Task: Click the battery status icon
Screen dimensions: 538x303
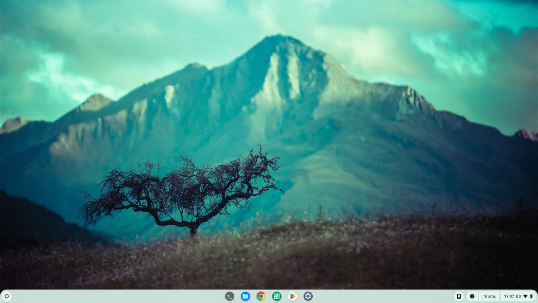Action: coord(531,296)
